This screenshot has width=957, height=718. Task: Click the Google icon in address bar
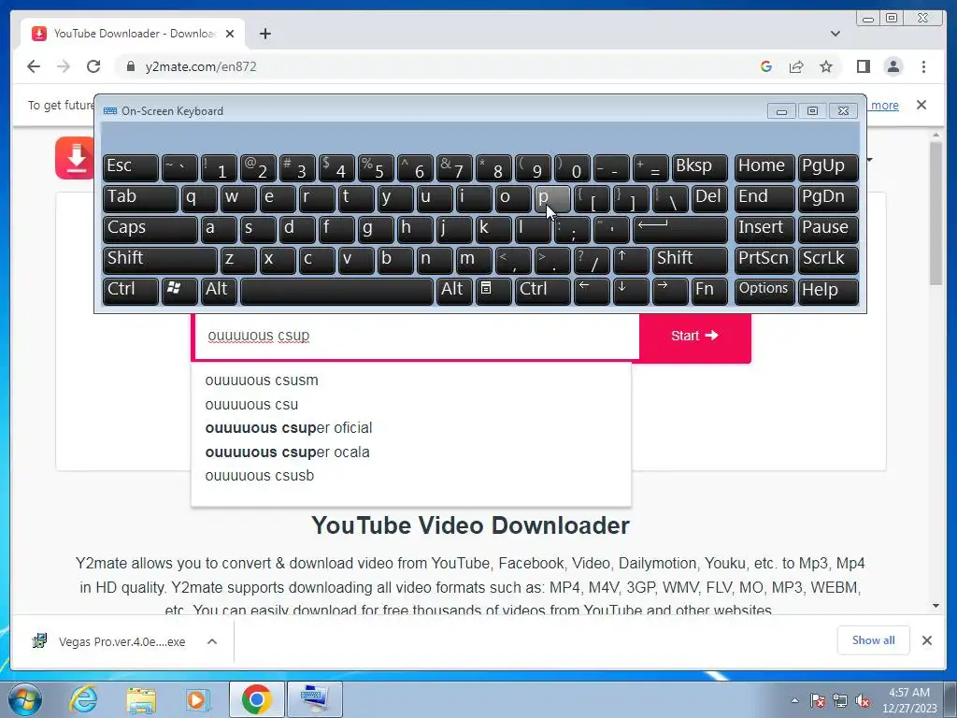pyautogui.click(x=766, y=66)
